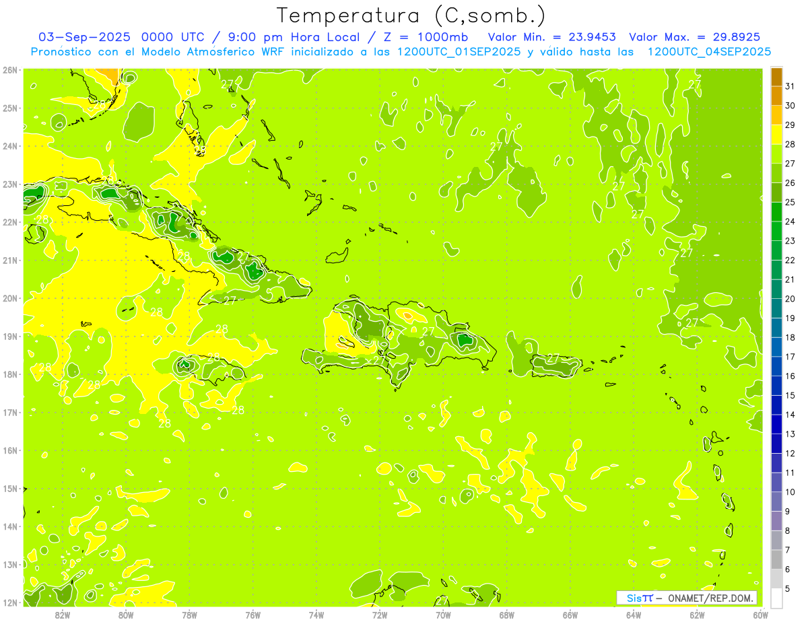
Task: Pick the yellow legend swatch between 28 and 29
Action: 776,135
